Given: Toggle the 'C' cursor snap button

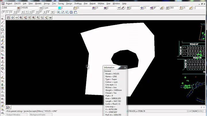Looking at the screenshot, I should point(19,12).
